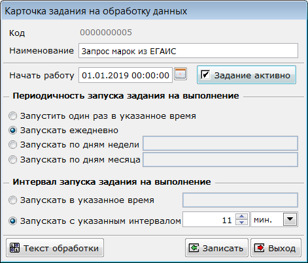Click the Начать работу date field

click(x=126, y=75)
